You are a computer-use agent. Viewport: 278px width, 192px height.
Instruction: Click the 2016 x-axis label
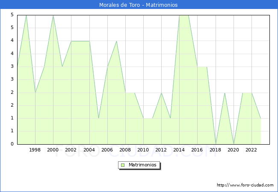click(x=197, y=150)
